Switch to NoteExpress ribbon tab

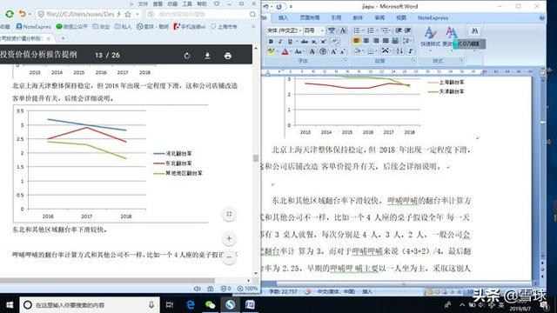tap(433, 17)
